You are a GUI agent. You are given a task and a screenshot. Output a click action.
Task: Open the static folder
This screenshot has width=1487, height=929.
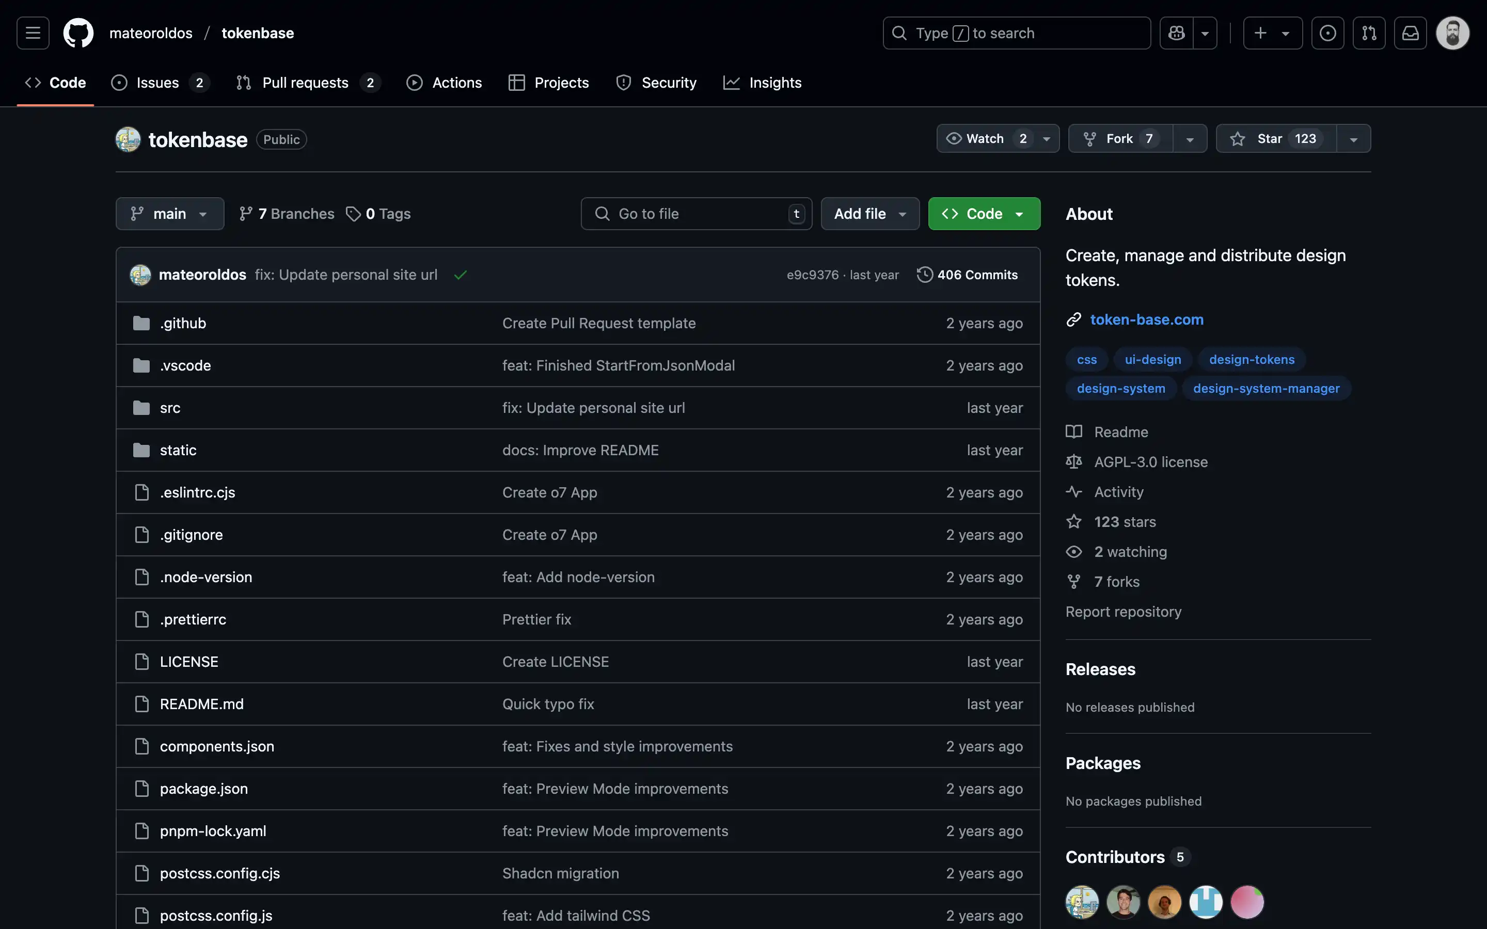178,451
